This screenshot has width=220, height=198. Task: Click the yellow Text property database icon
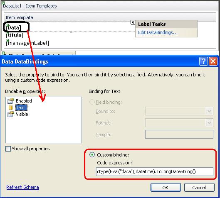(10, 108)
